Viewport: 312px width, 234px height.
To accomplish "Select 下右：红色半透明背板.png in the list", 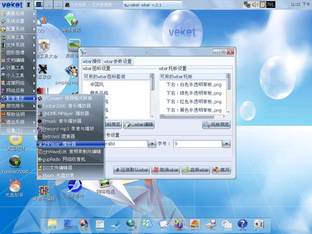I will 193,102.
